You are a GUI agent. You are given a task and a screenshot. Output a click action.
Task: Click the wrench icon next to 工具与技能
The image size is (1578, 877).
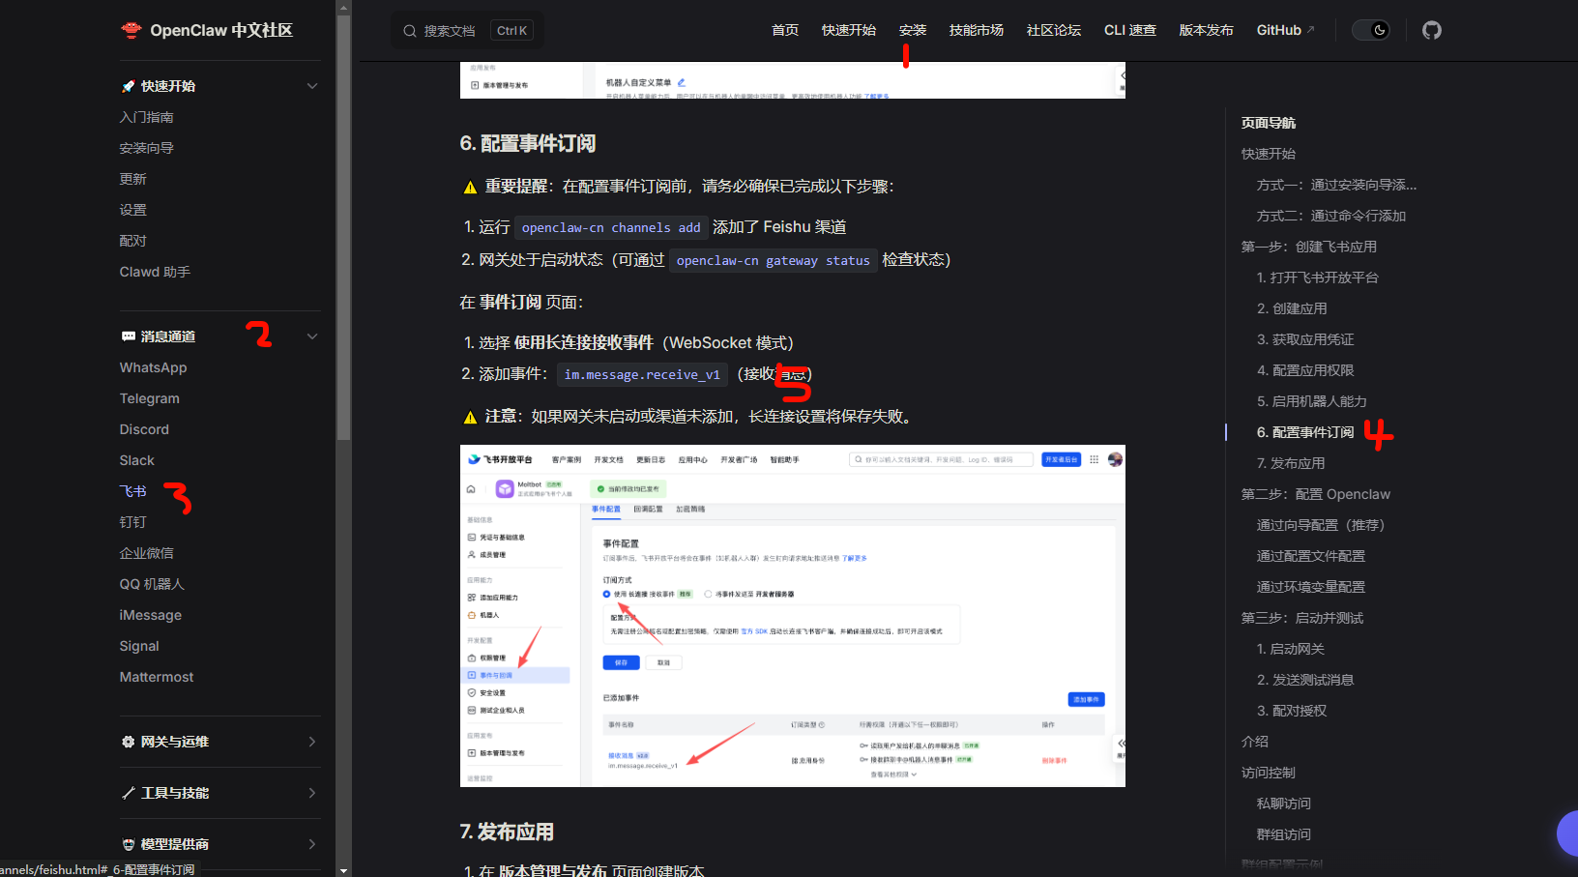coord(129,793)
